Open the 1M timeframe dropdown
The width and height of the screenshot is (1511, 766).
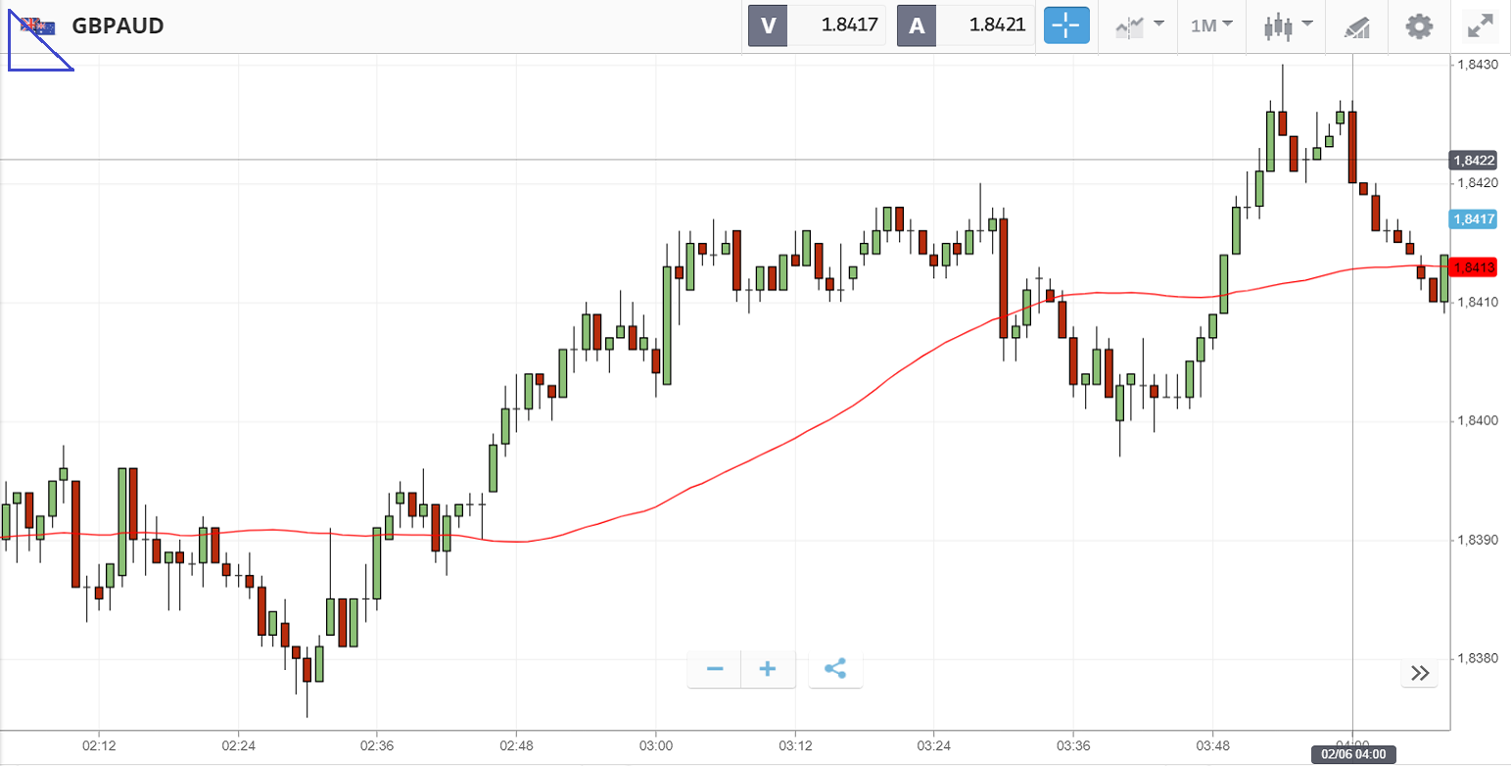(1211, 25)
